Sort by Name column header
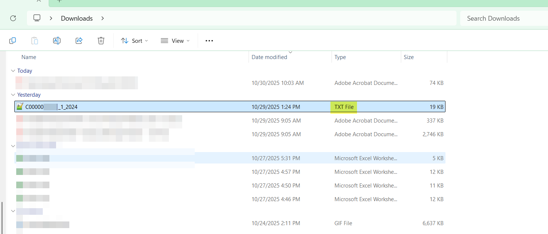This screenshot has height=234, width=548. [29, 57]
